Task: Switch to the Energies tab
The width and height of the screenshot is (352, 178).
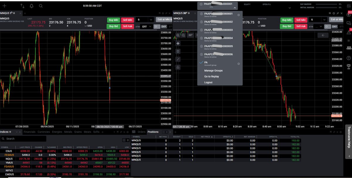Action: pyautogui.click(x=57, y=132)
